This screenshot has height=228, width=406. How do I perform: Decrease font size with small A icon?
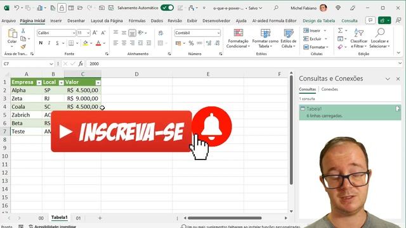click(103, 33)
